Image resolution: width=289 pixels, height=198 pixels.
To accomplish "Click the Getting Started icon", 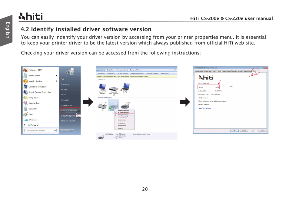I will click(x=25, y=76).
